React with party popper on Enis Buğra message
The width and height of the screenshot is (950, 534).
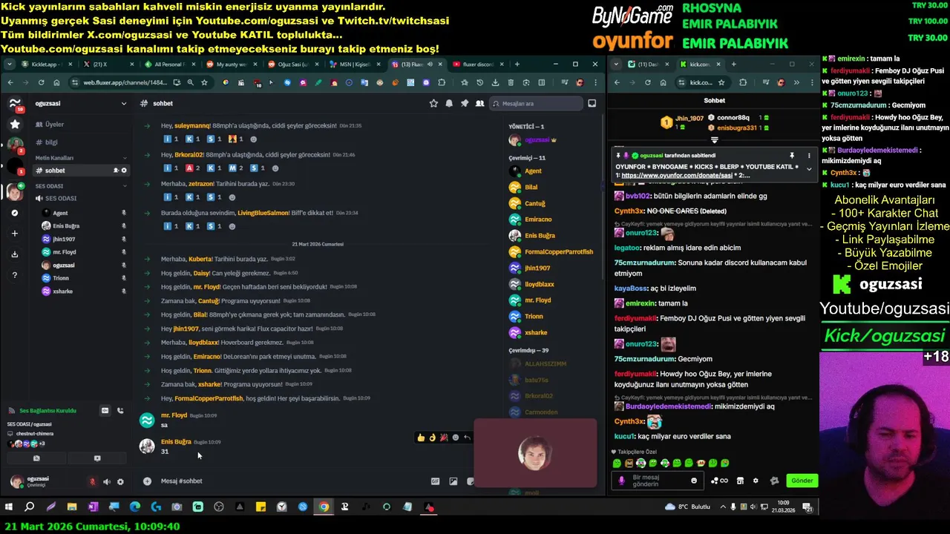click(444, 438)
